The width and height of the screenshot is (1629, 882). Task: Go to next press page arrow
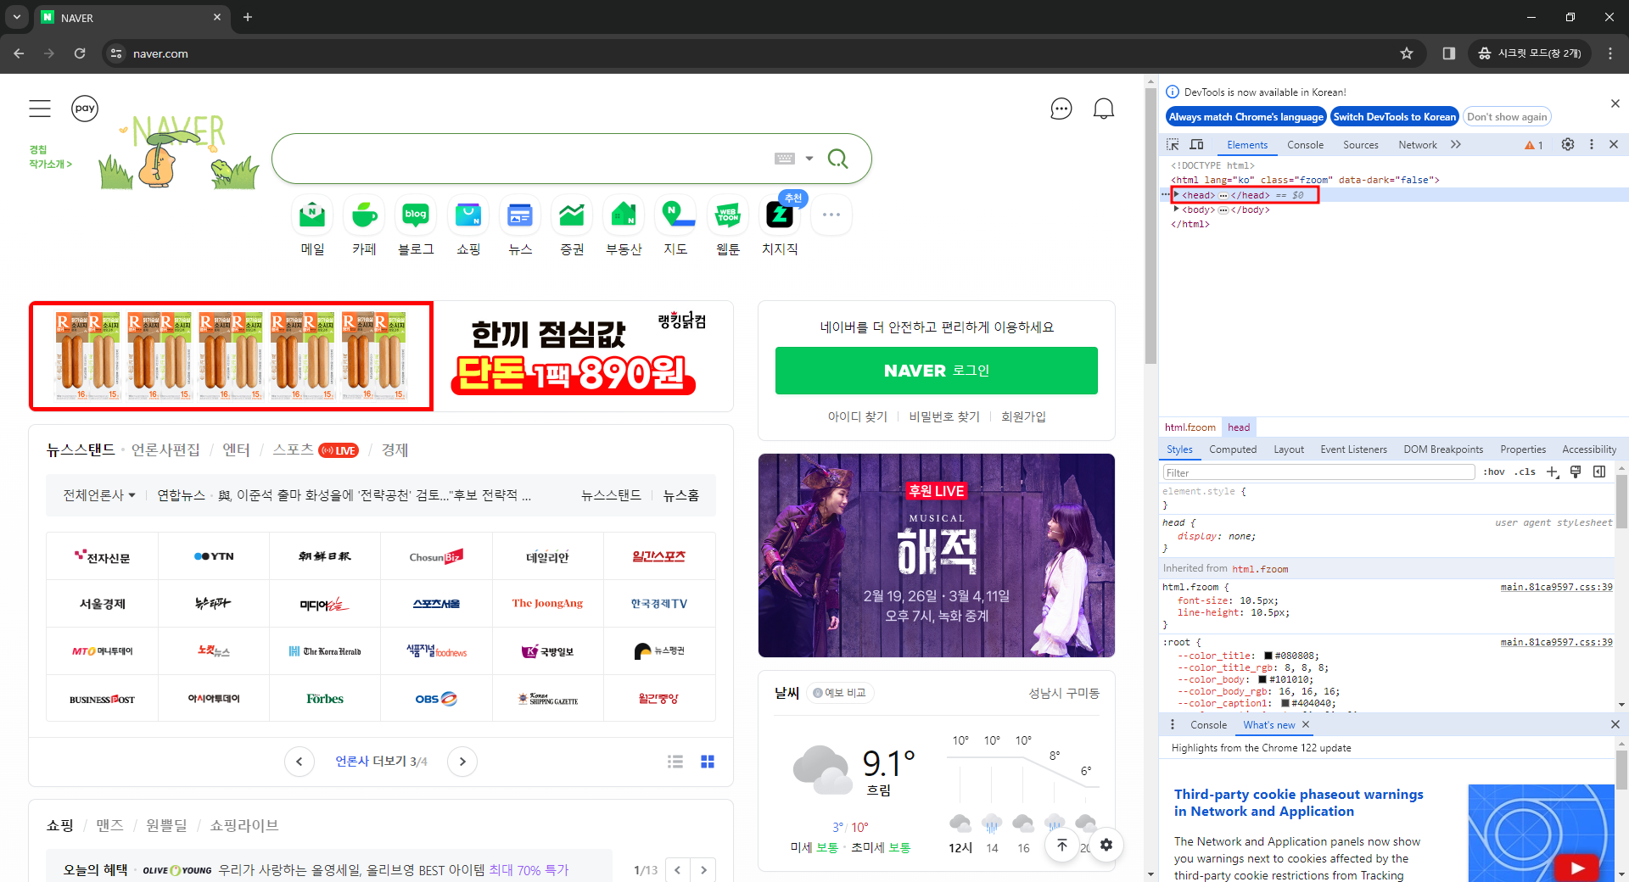pos(462,762)
